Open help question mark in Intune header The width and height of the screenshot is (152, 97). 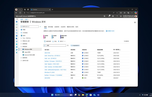(x=117, y=16)
